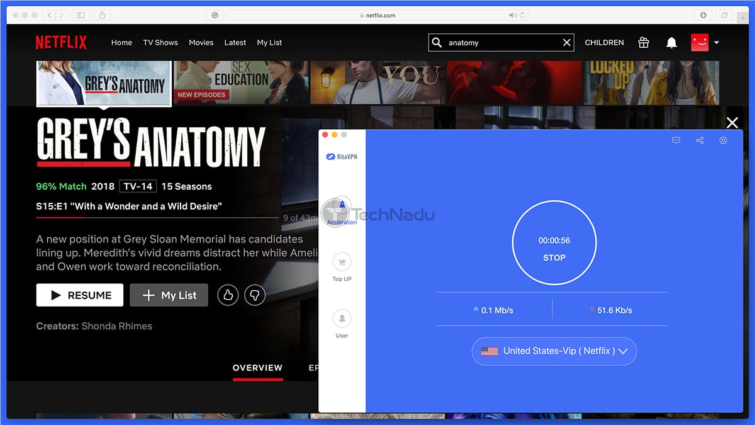The width and height of the screenshot is (755, 425).
Task: Resume playing Grey's Anatomy
Action: coord(80,295)
